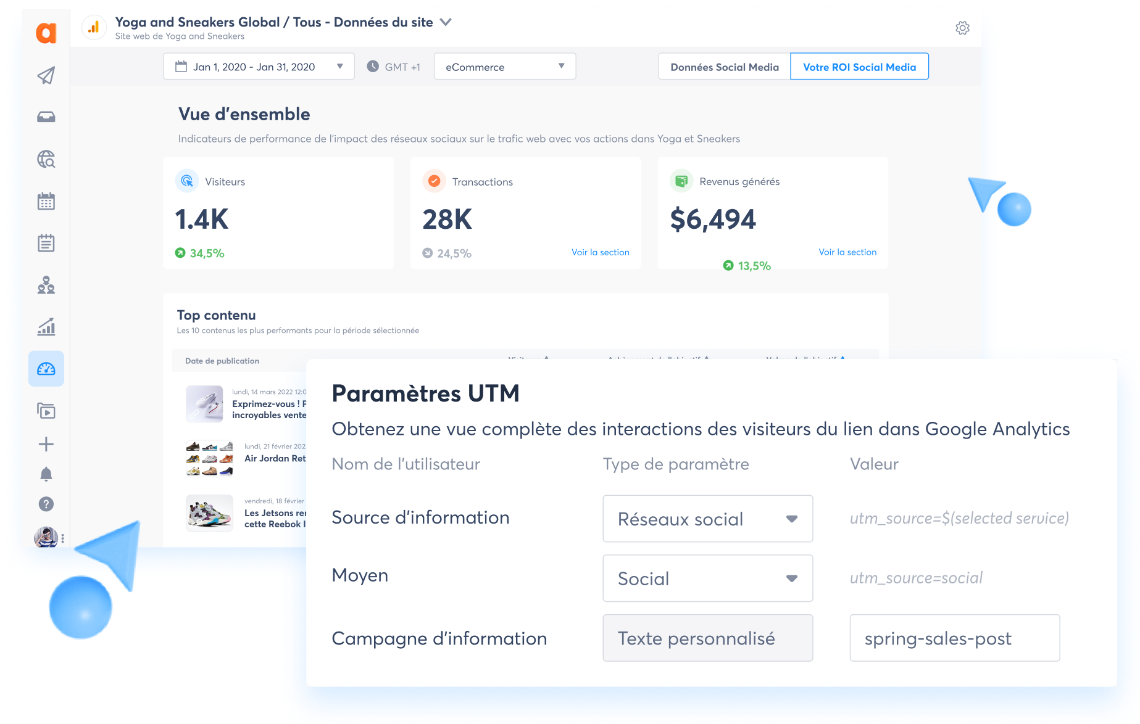Open the help question mark icon
The width and height of the screenshot is (1140, 724).
pos(46,504)
